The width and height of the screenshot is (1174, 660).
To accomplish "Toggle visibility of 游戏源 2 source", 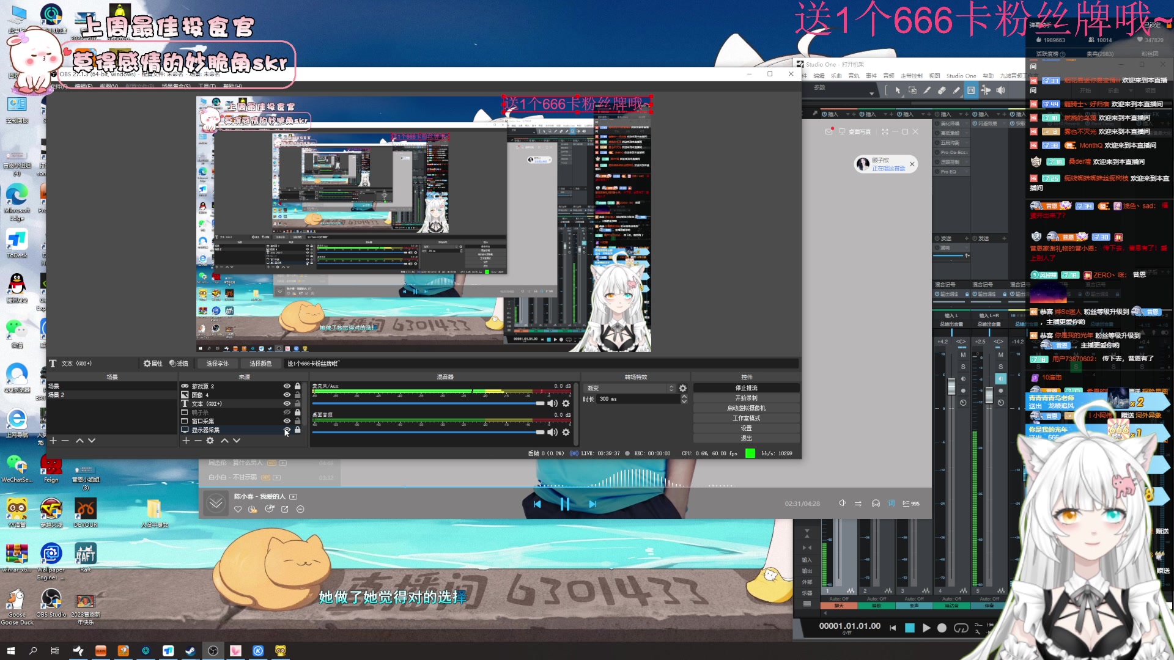I will point(287,386).
